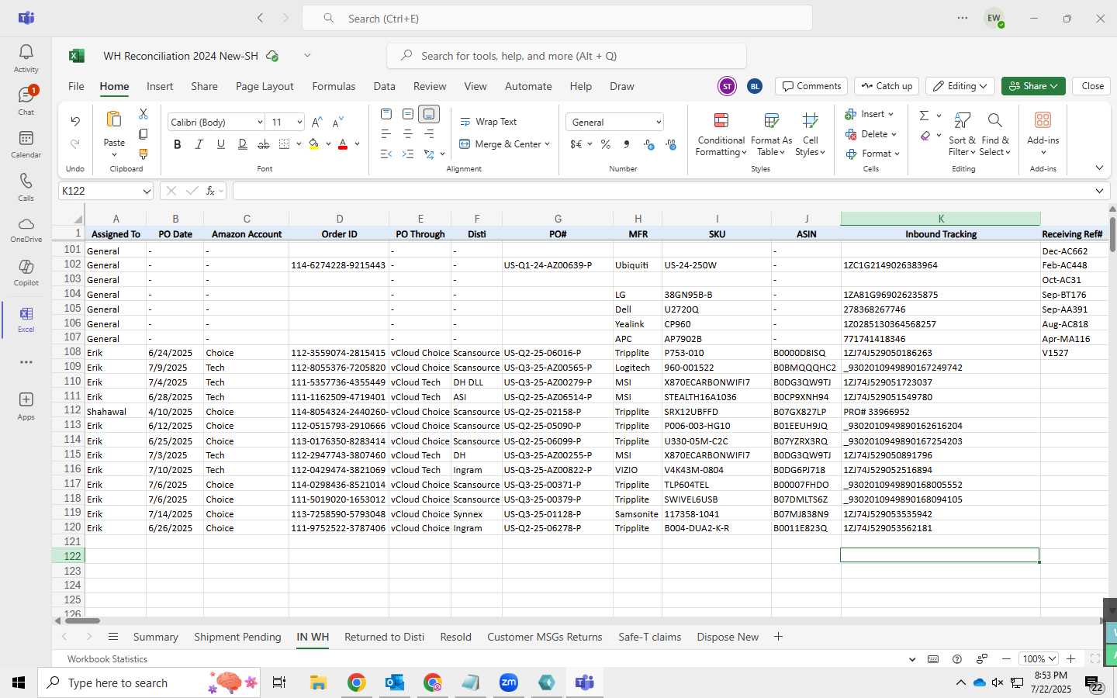Open the Page Layout ribbon tab
This screenshot has width=1117, height=698.
coord(265,86)
